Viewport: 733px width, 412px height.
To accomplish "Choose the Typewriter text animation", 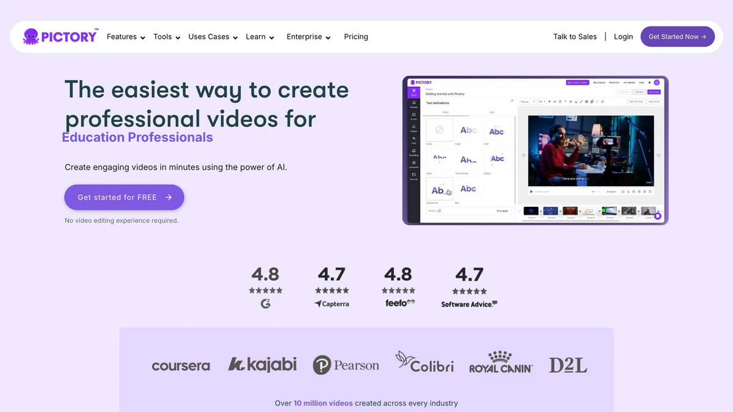I will click(x=439, y=189).
